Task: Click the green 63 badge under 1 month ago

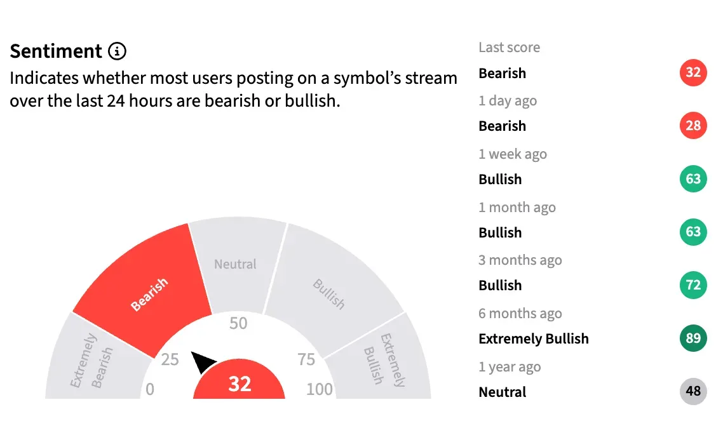Action: tap(693, 232)
